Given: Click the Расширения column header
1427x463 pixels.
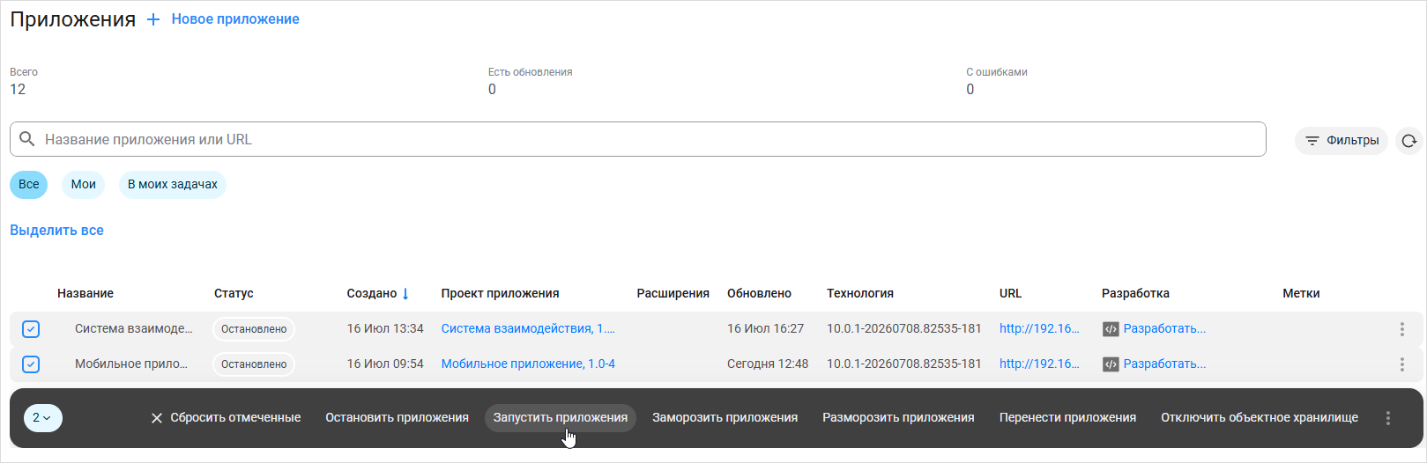Looking at the screenshot, I should point(673,293).
